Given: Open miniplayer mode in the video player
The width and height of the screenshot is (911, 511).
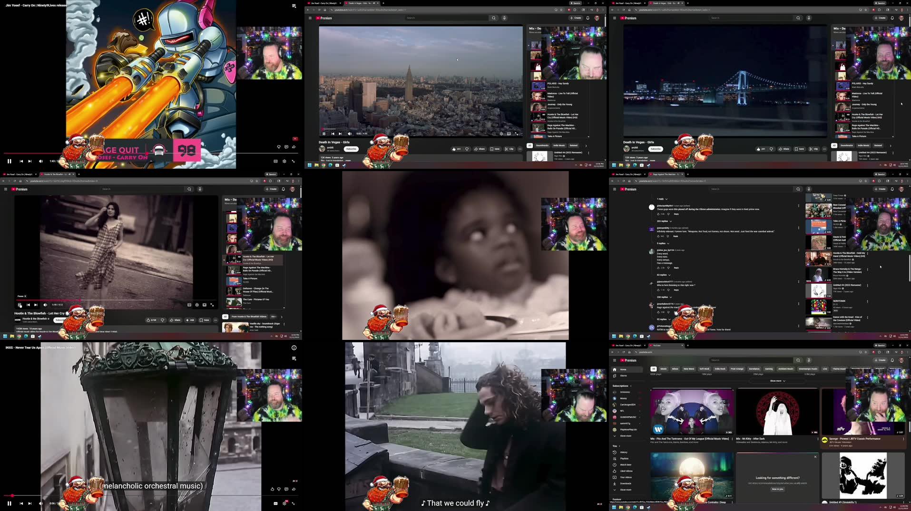Looking at the screenshot, I should pos(509,134).
